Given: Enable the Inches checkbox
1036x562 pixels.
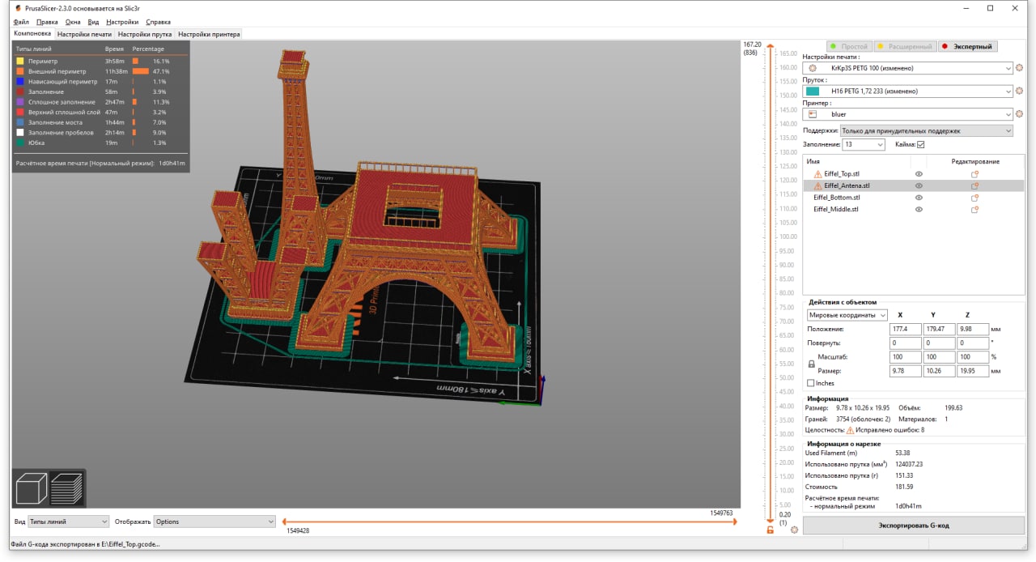Looking at the screenshot, I should click(811, 383).
